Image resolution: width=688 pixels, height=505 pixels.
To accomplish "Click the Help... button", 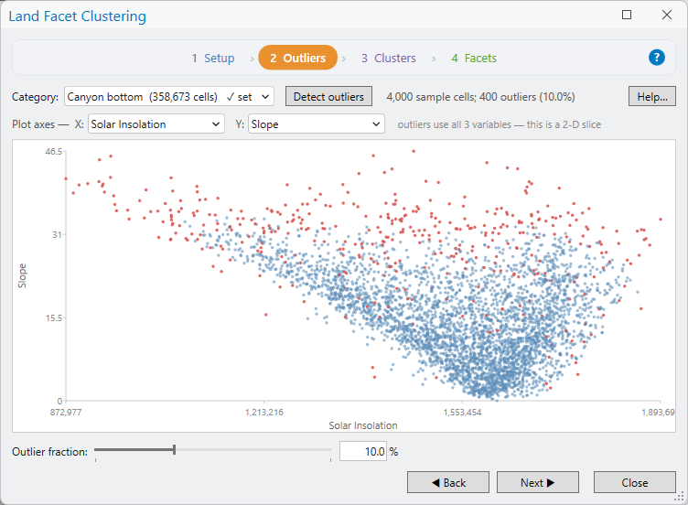I will coord(652,97).
